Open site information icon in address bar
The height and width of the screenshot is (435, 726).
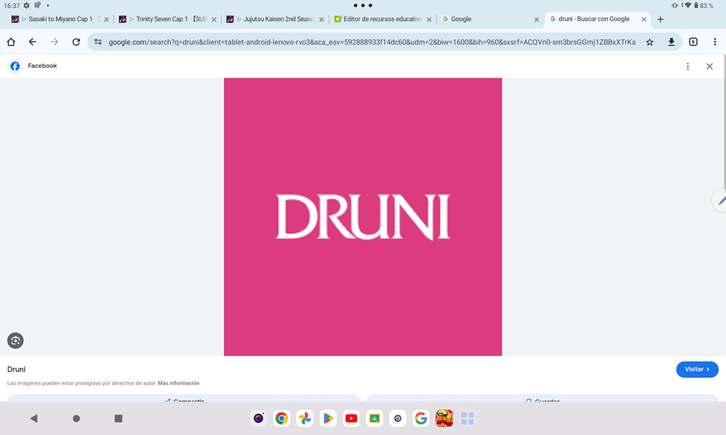coord(98,42)
